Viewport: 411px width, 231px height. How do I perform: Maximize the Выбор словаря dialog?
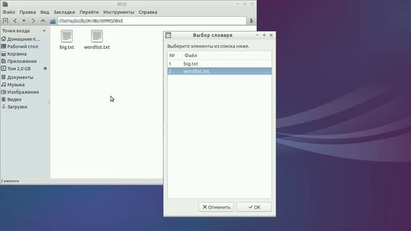click(264, 35)
